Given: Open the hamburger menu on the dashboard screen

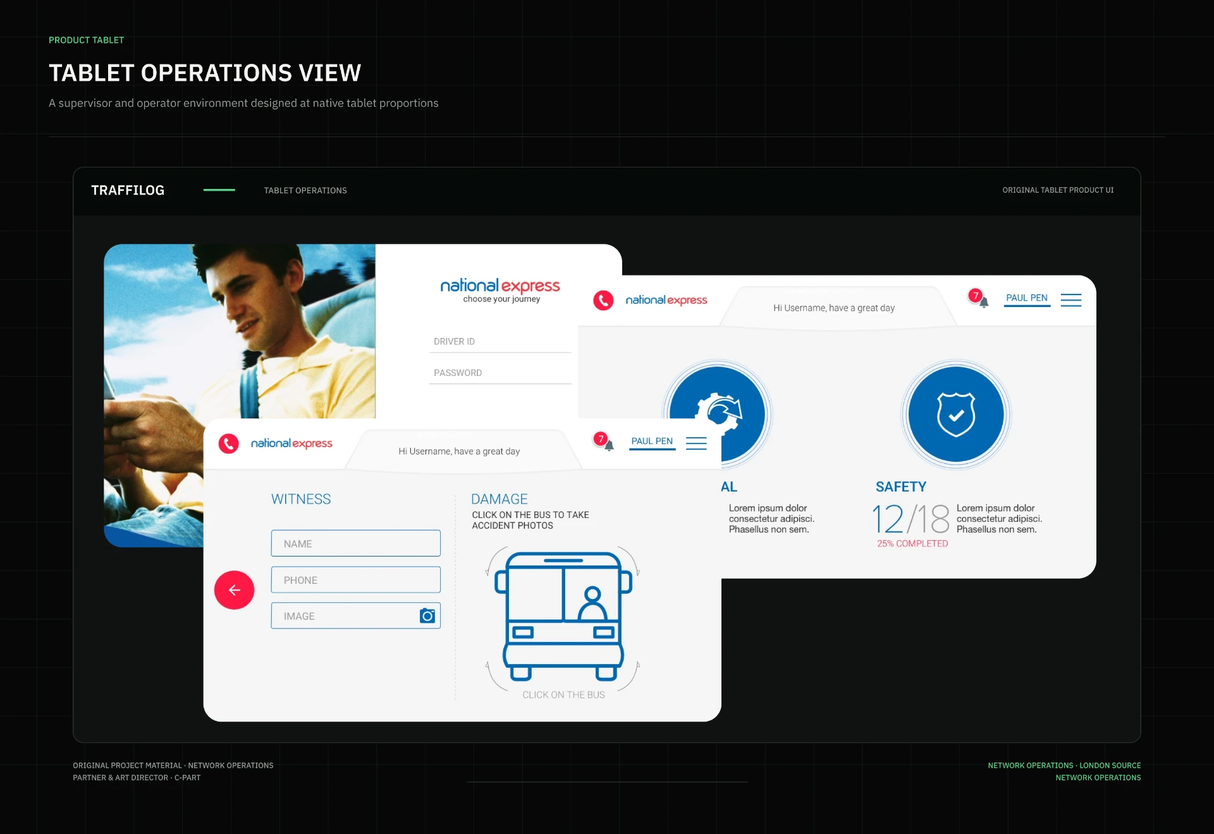Looking at the screenshot, I should (1071, 300).
